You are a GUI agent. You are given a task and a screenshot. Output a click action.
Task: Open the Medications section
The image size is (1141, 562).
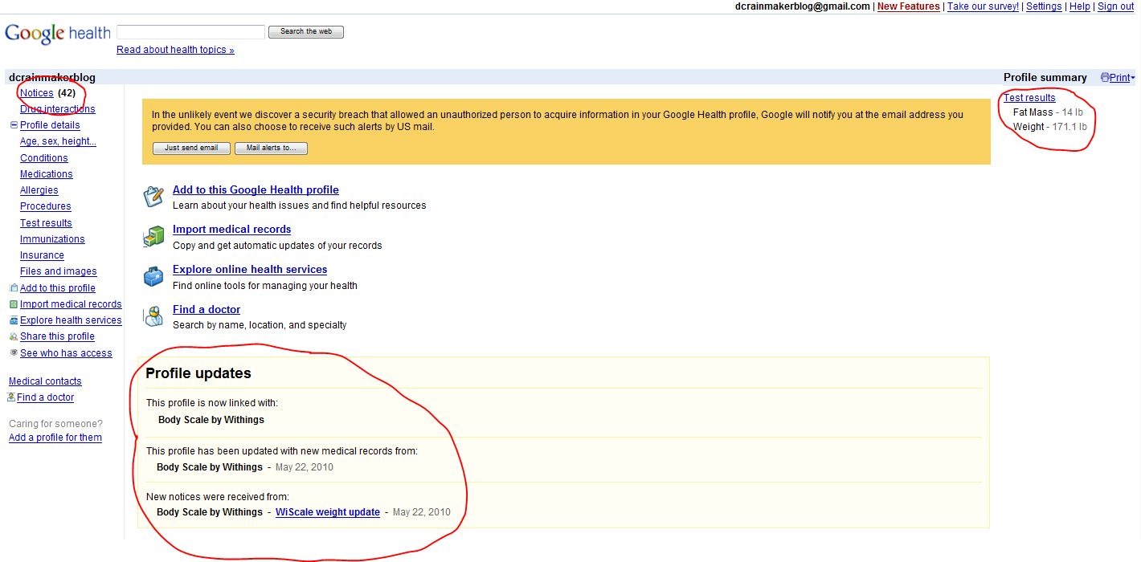pyautogui.click(x=47, y=174)
